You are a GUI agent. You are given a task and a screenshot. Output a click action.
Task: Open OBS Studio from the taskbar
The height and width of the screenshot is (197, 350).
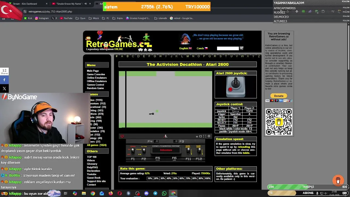tap(137, 193)
